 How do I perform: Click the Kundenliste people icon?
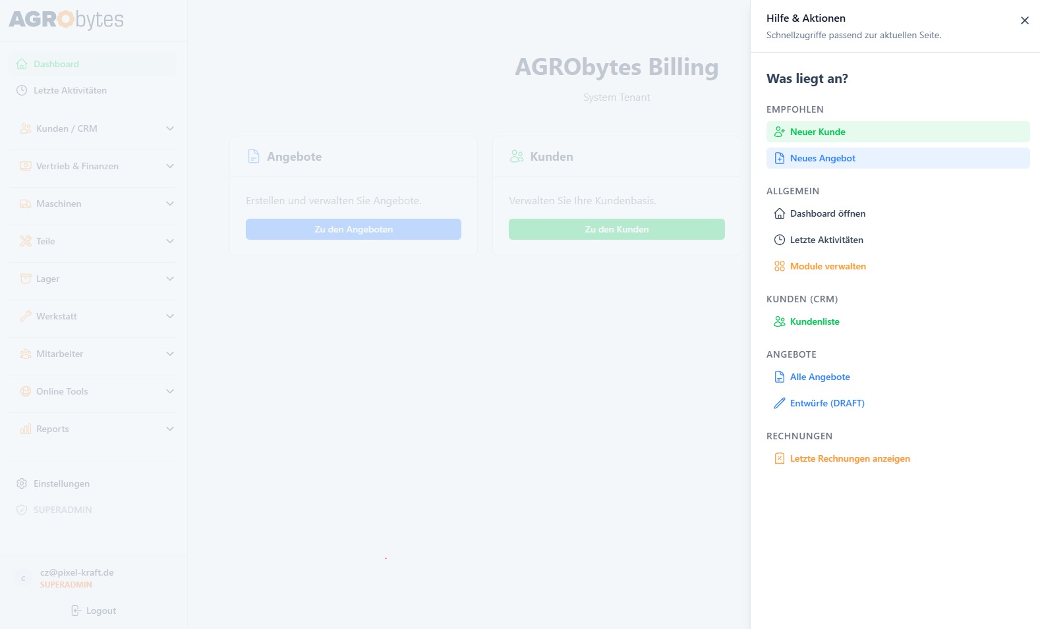coord(780,321)
